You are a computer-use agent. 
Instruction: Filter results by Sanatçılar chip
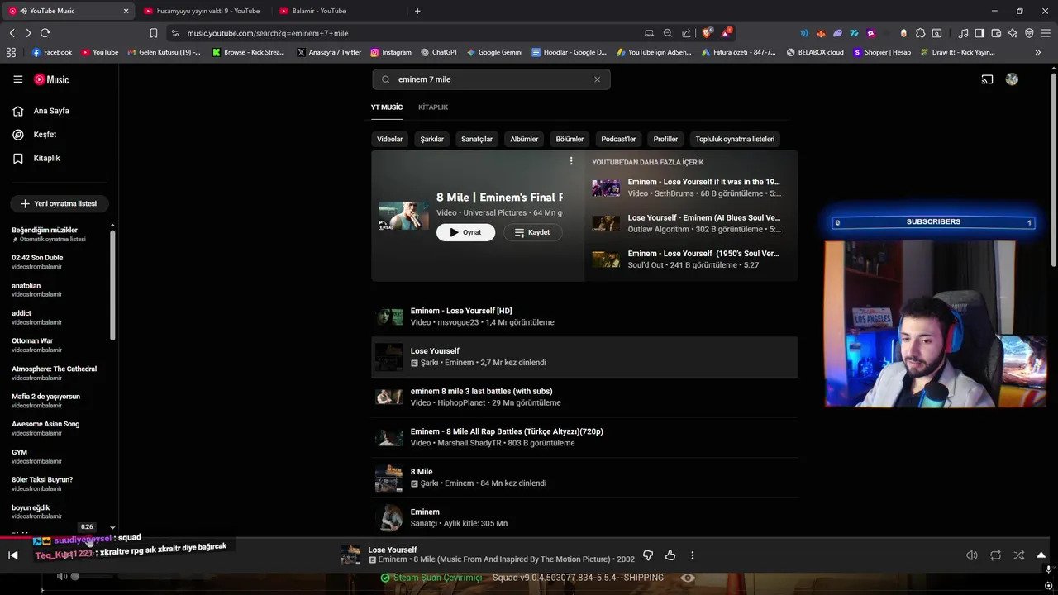pyautogui.click(x=476, y=139)
